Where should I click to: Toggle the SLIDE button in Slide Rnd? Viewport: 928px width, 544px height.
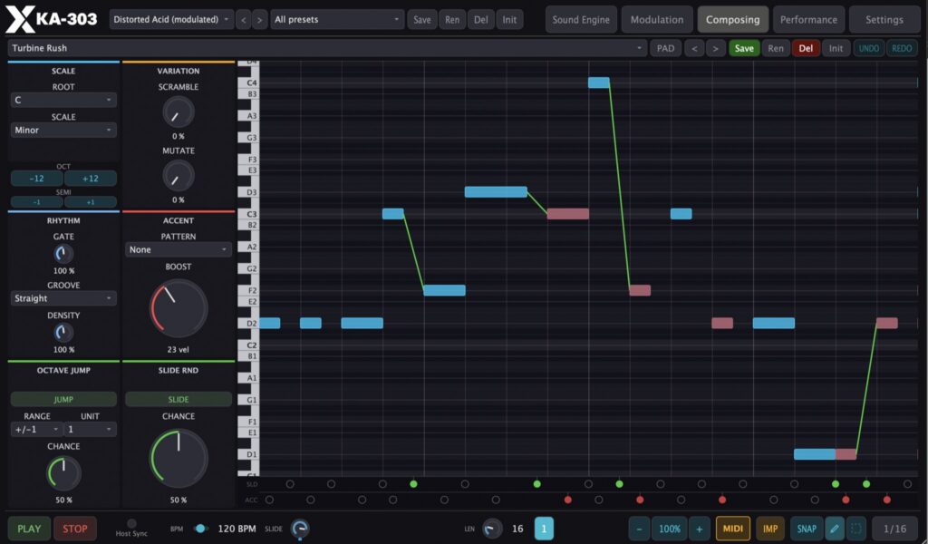179,399
